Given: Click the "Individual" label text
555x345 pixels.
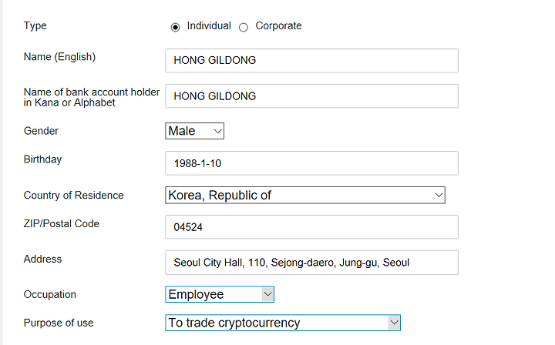Looking at the screenshot, I should click(209, 26).
